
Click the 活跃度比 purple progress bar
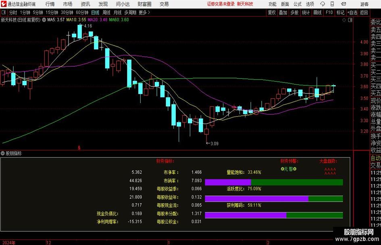click(x=256, y=199)
